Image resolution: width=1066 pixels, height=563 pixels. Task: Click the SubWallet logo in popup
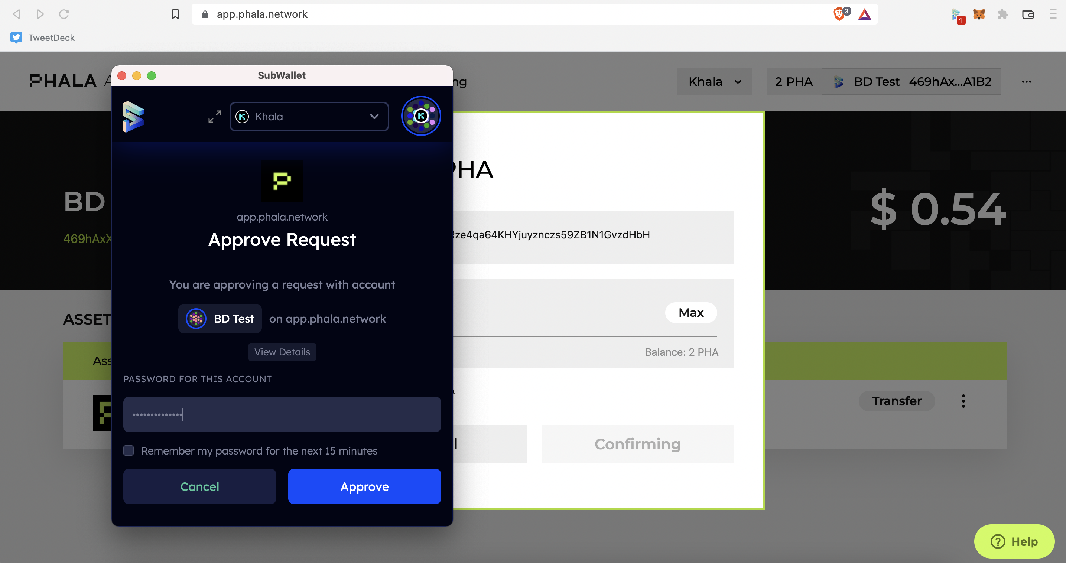[x=133, y=117]
